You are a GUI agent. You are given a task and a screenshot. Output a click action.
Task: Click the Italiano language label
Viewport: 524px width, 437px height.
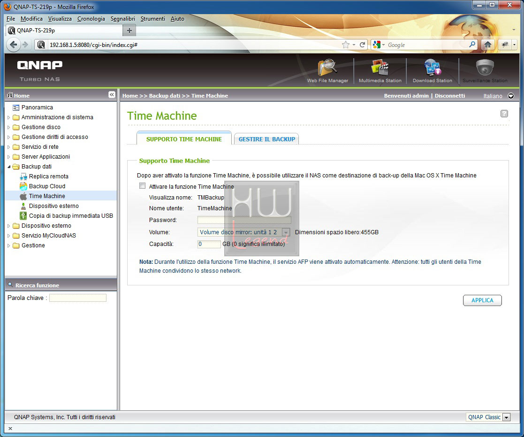click(493, 96)
